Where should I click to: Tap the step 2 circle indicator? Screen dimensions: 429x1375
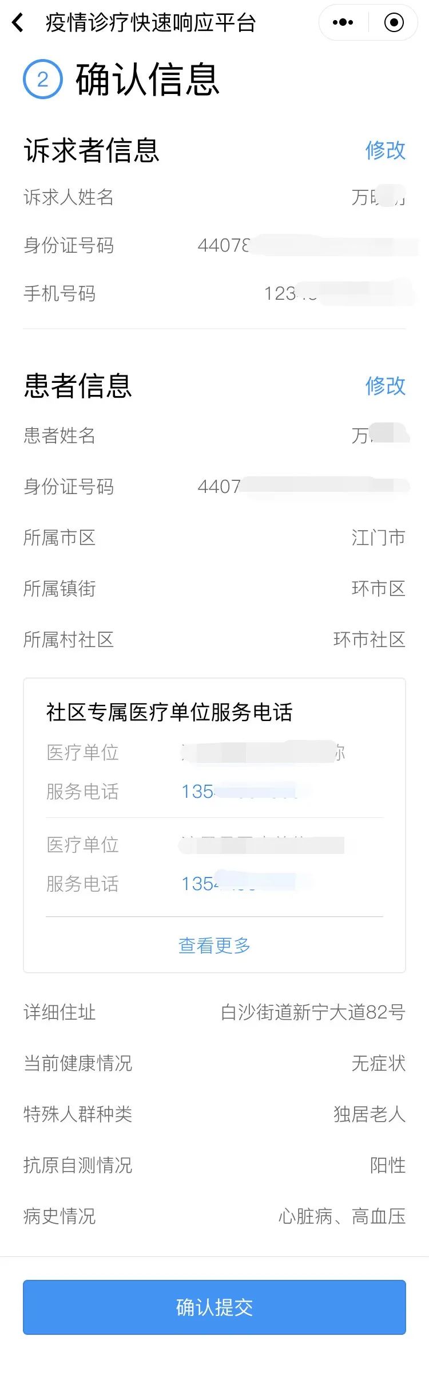pyautogui.click(x=42, y=79)
